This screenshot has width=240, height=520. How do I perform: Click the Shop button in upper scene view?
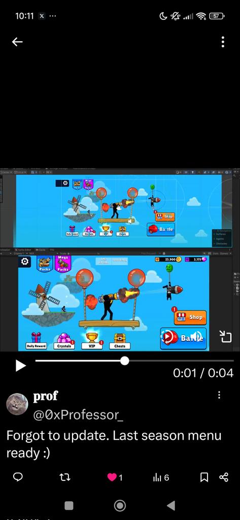[165, 216]
